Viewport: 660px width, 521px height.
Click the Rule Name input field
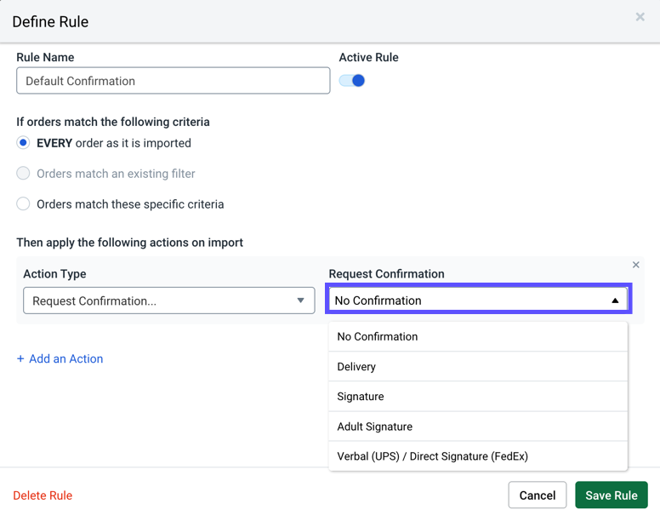173,80
